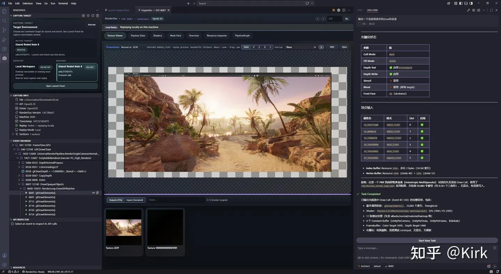Image resolution: width=501 pixels, height=274 pixels.
Task: Select the Local Workspace desktop card
Action: [x=34, y=72]
